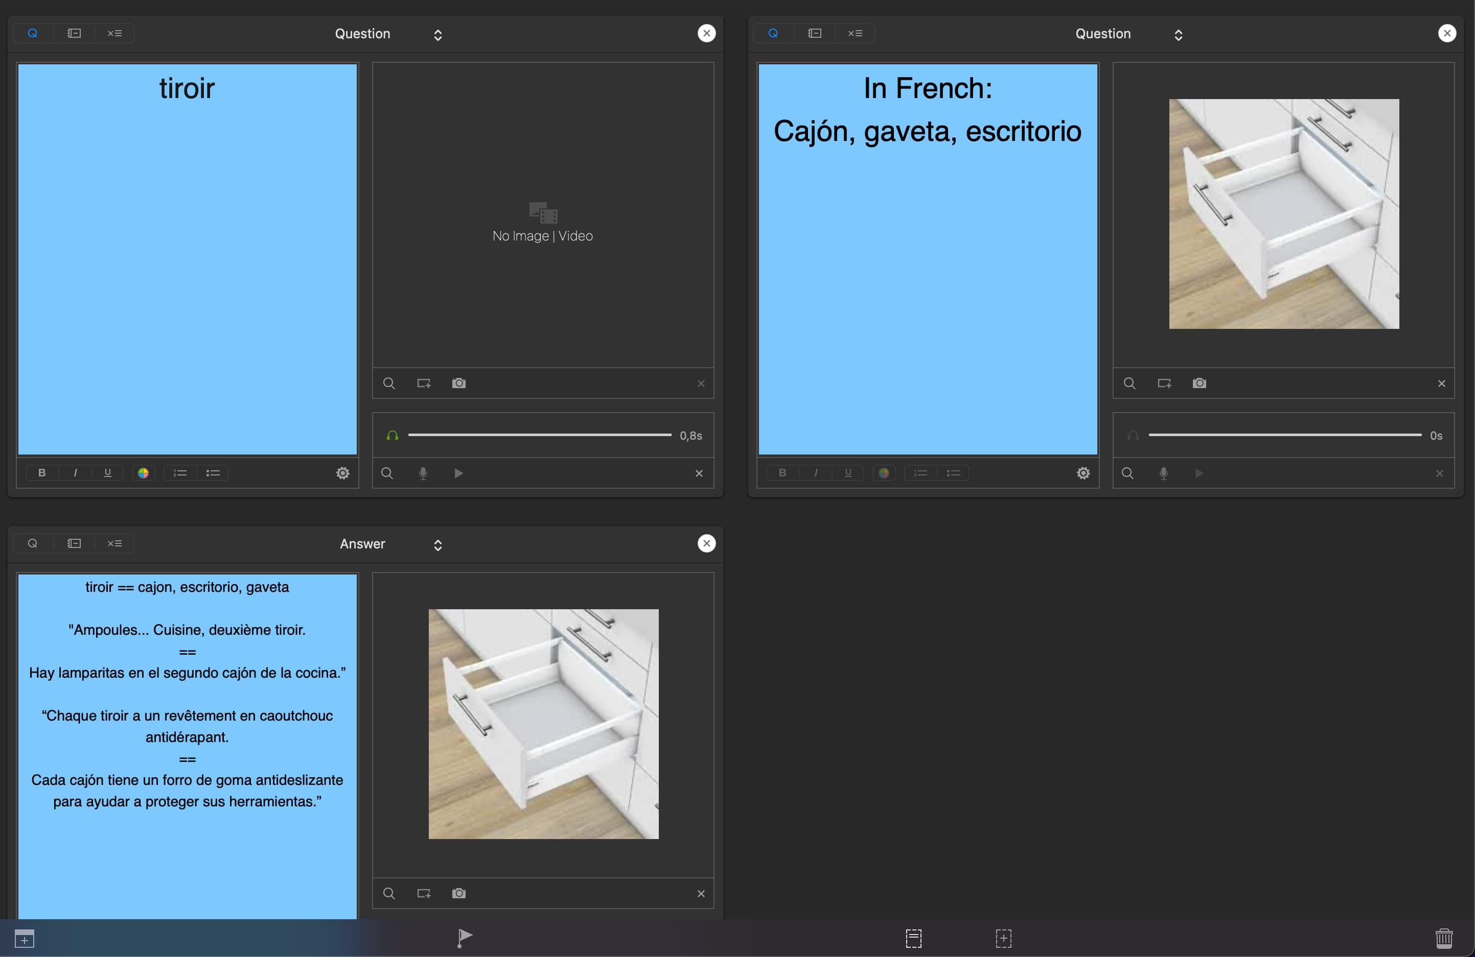Select the drawer image thumbnail on the Answer

(543, 724)
